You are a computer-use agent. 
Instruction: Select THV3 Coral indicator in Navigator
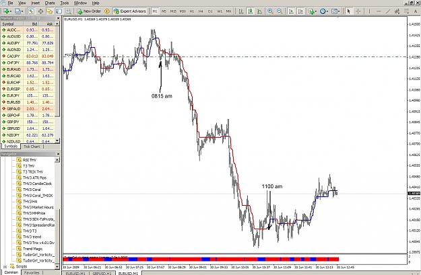tap(32, 190)
